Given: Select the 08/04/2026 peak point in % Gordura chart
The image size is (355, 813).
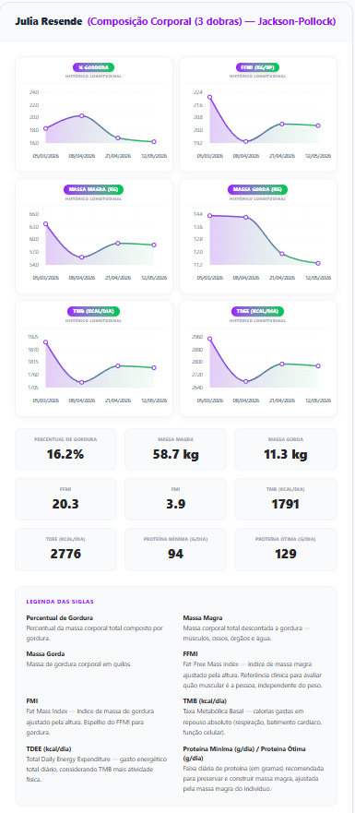Looking at the screenshot, I should [82, 115].
